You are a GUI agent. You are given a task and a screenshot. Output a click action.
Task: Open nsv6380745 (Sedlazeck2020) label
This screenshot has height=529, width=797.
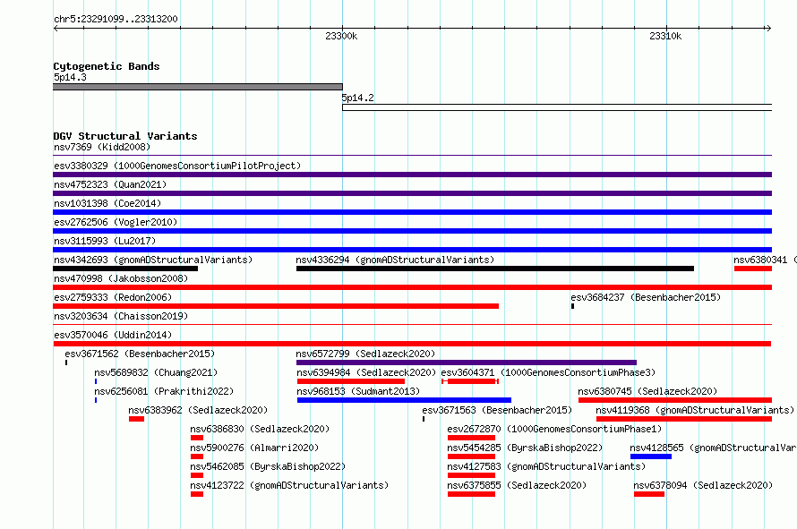[647, 392]
